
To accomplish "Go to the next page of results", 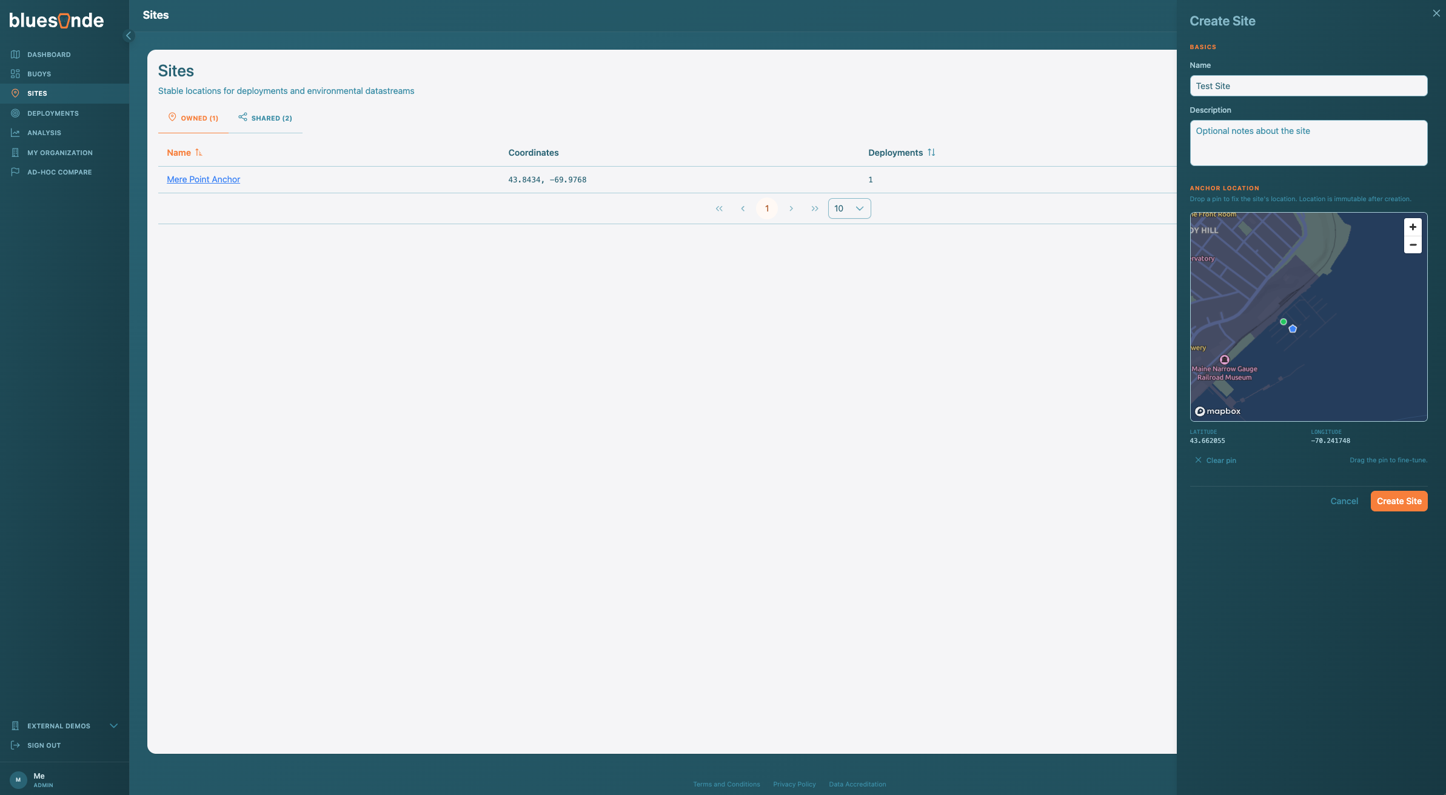I will tap(791, 208).
